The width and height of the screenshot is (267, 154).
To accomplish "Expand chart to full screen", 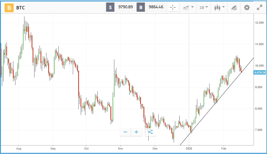I will 260,7.
